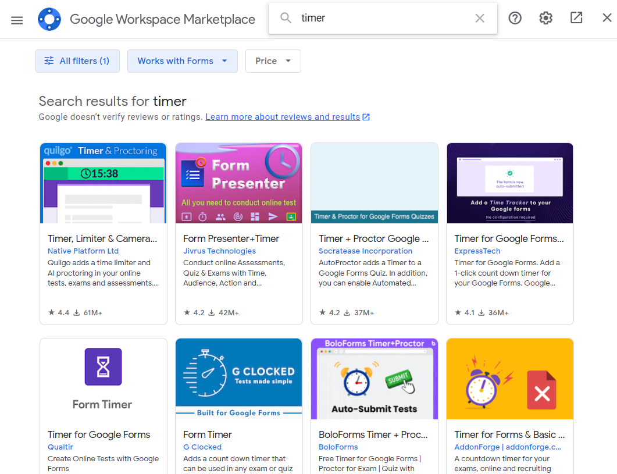The height and width of the screenshot is (474, 617).
Task: Open Timer for Google Forms by ExpressTech
Action: point(509,238)
